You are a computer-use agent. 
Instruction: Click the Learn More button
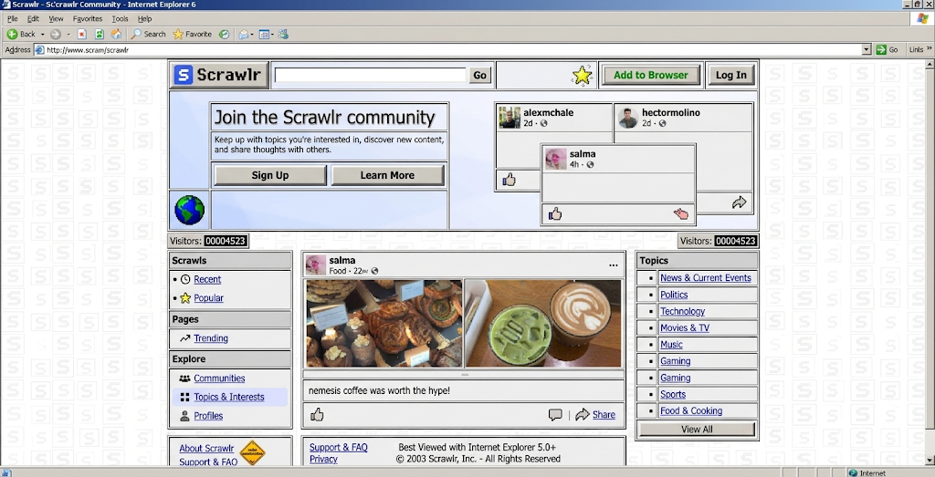click(387, 175)
